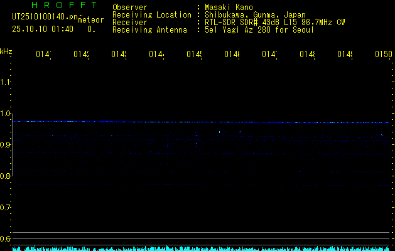Click the 0.7 frequency axis label
The width and height of the screenshot is (395, 251).
coord(6,208)
